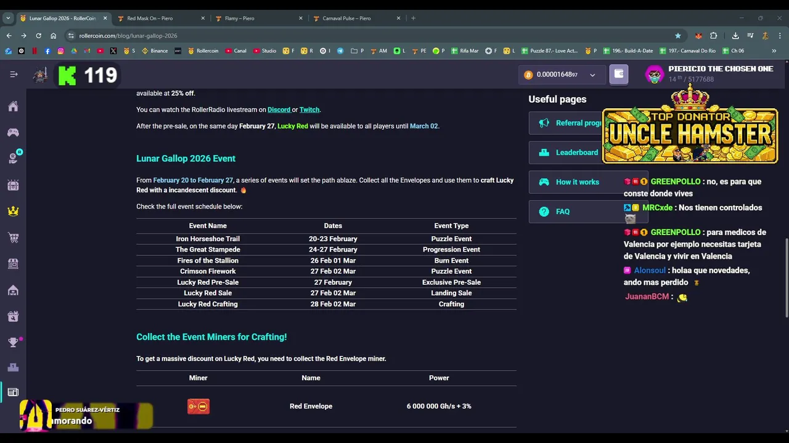The height and width of the screenshot is (443, 789).
Task: Click the Fires of the Stallion cell
Action: pos(208,261)
